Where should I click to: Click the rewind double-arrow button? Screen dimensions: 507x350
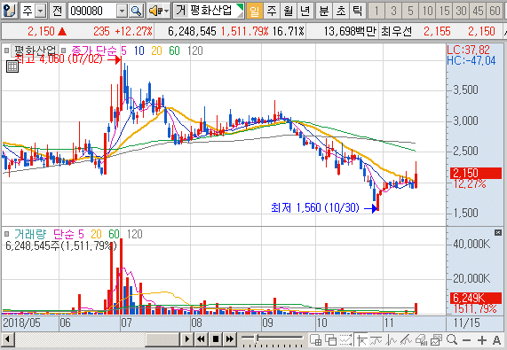[x=202, y=339]
